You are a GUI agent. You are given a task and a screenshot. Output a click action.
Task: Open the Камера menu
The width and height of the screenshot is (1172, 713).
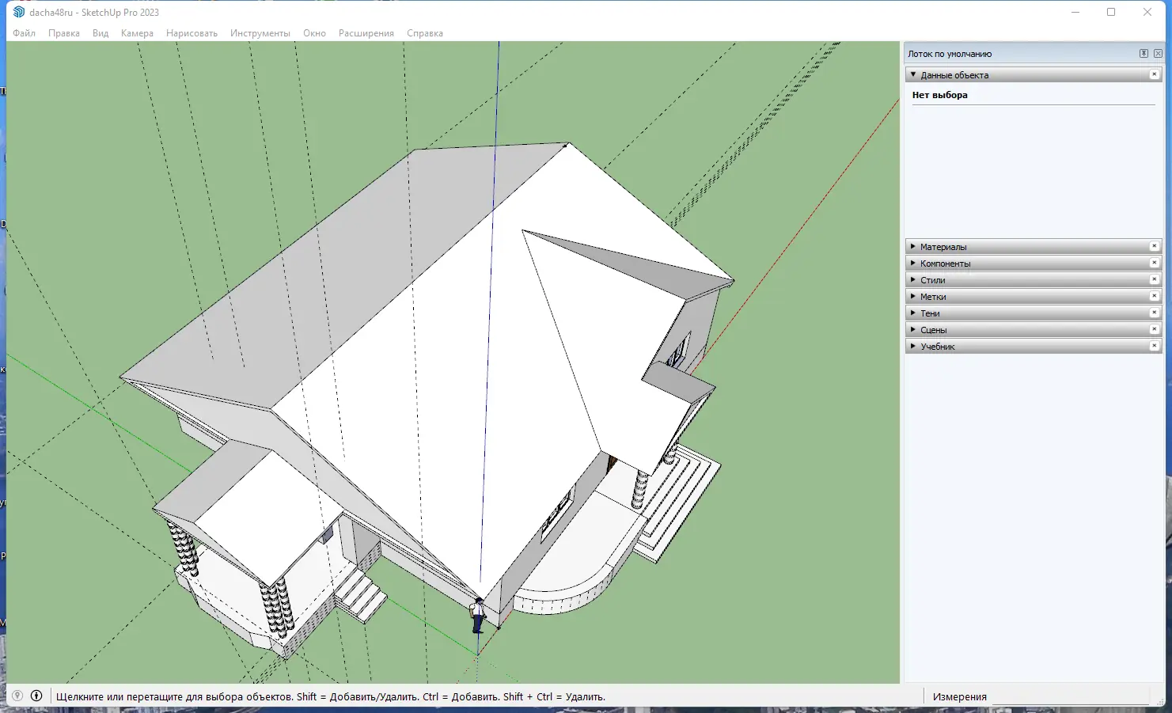[137, 33]
